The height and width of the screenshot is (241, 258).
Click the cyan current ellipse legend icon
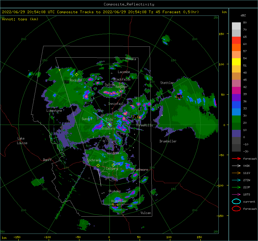[x=236, y=201]
